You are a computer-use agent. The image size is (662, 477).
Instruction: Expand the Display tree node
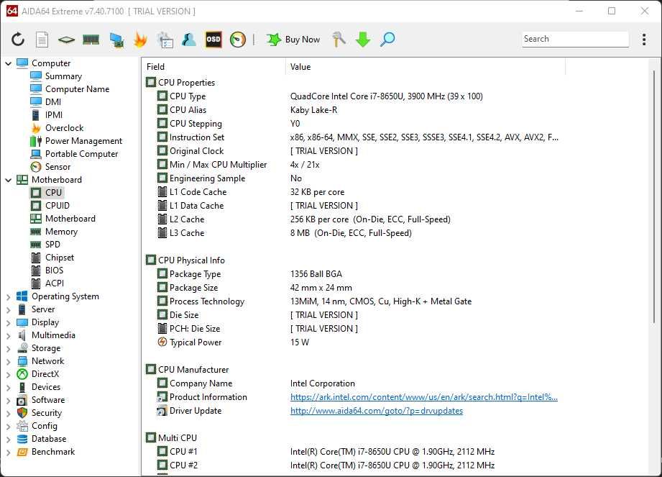pyautogui.click(x=8, y=323)
